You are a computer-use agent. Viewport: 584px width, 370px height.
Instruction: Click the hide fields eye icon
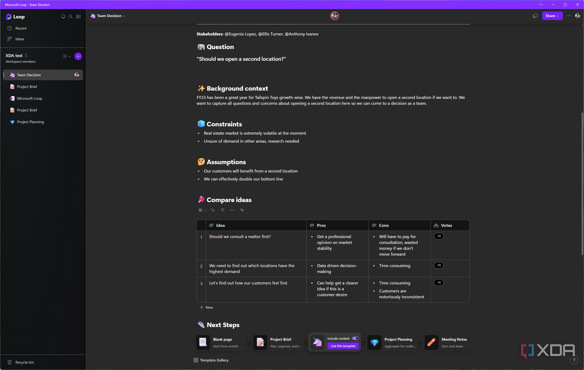pos(242,210)
